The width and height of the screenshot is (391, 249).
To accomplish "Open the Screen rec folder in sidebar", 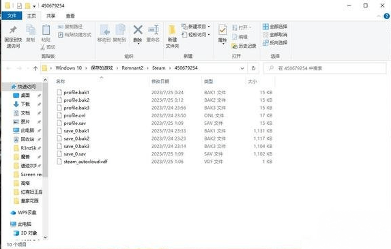I will (31, 175).
